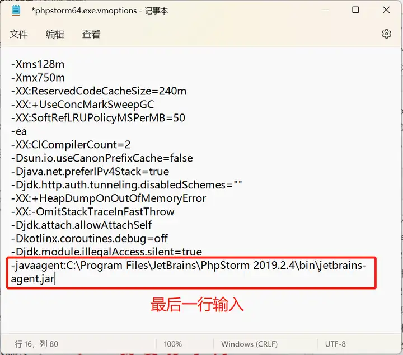The width and height of the screenshot is (403, 355).
Task: Open Notepad settings gear icon
Action: [386, 34]
